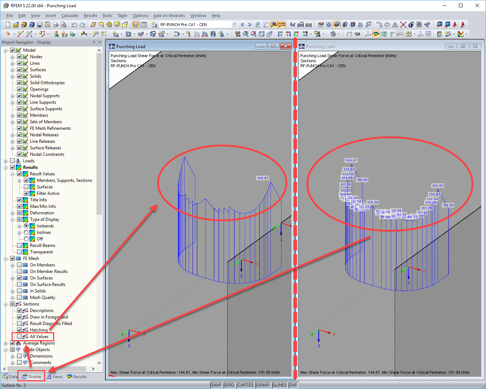Viewport: 486px width, 389px height.
Task: Toggle the Project Navigator panel toolbar icon
Action: (x=136, y=25)
